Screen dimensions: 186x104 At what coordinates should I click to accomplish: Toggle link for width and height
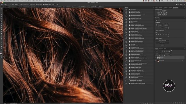tap(156, 25)
